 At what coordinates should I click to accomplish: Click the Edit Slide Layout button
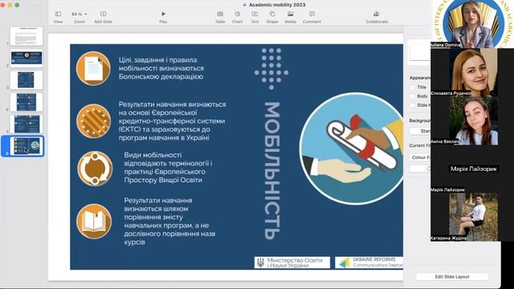(x=452, y=276)
